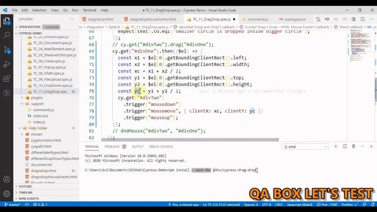Click the JavaScript (Babel) language mode
377x212 pixels.
[x=300, y=204]
